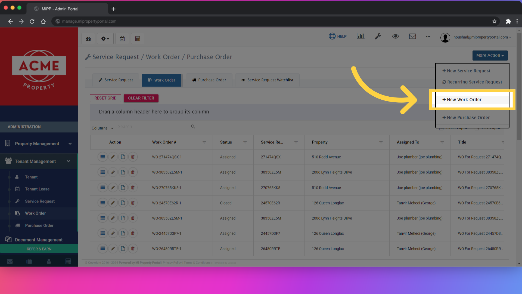Click the CLEAR FILTER button
The height and width of the screenshot is (294, 522).
point(141,98)
